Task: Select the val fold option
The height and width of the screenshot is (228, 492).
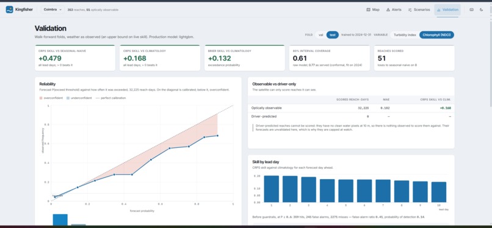Action: [x=320, y=35]
